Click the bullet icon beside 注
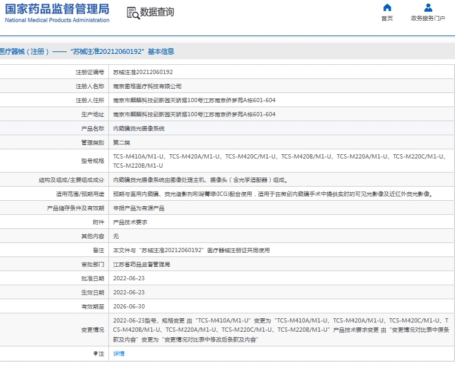The width and height of the screenshot is (455, 366). pos(96,354)
